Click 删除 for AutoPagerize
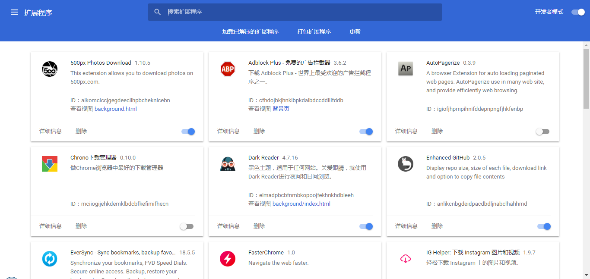 coord(437,131)
